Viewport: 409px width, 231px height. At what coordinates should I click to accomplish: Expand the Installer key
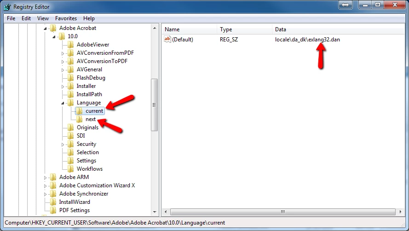tap(63, 87)
